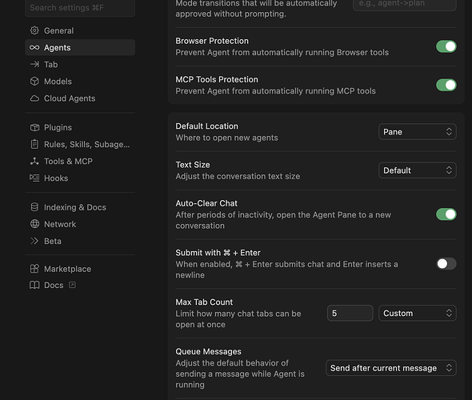Click the Auto-Clear Chat label
The height and width of the screenshot is (400, 472).
click(206, 203)
